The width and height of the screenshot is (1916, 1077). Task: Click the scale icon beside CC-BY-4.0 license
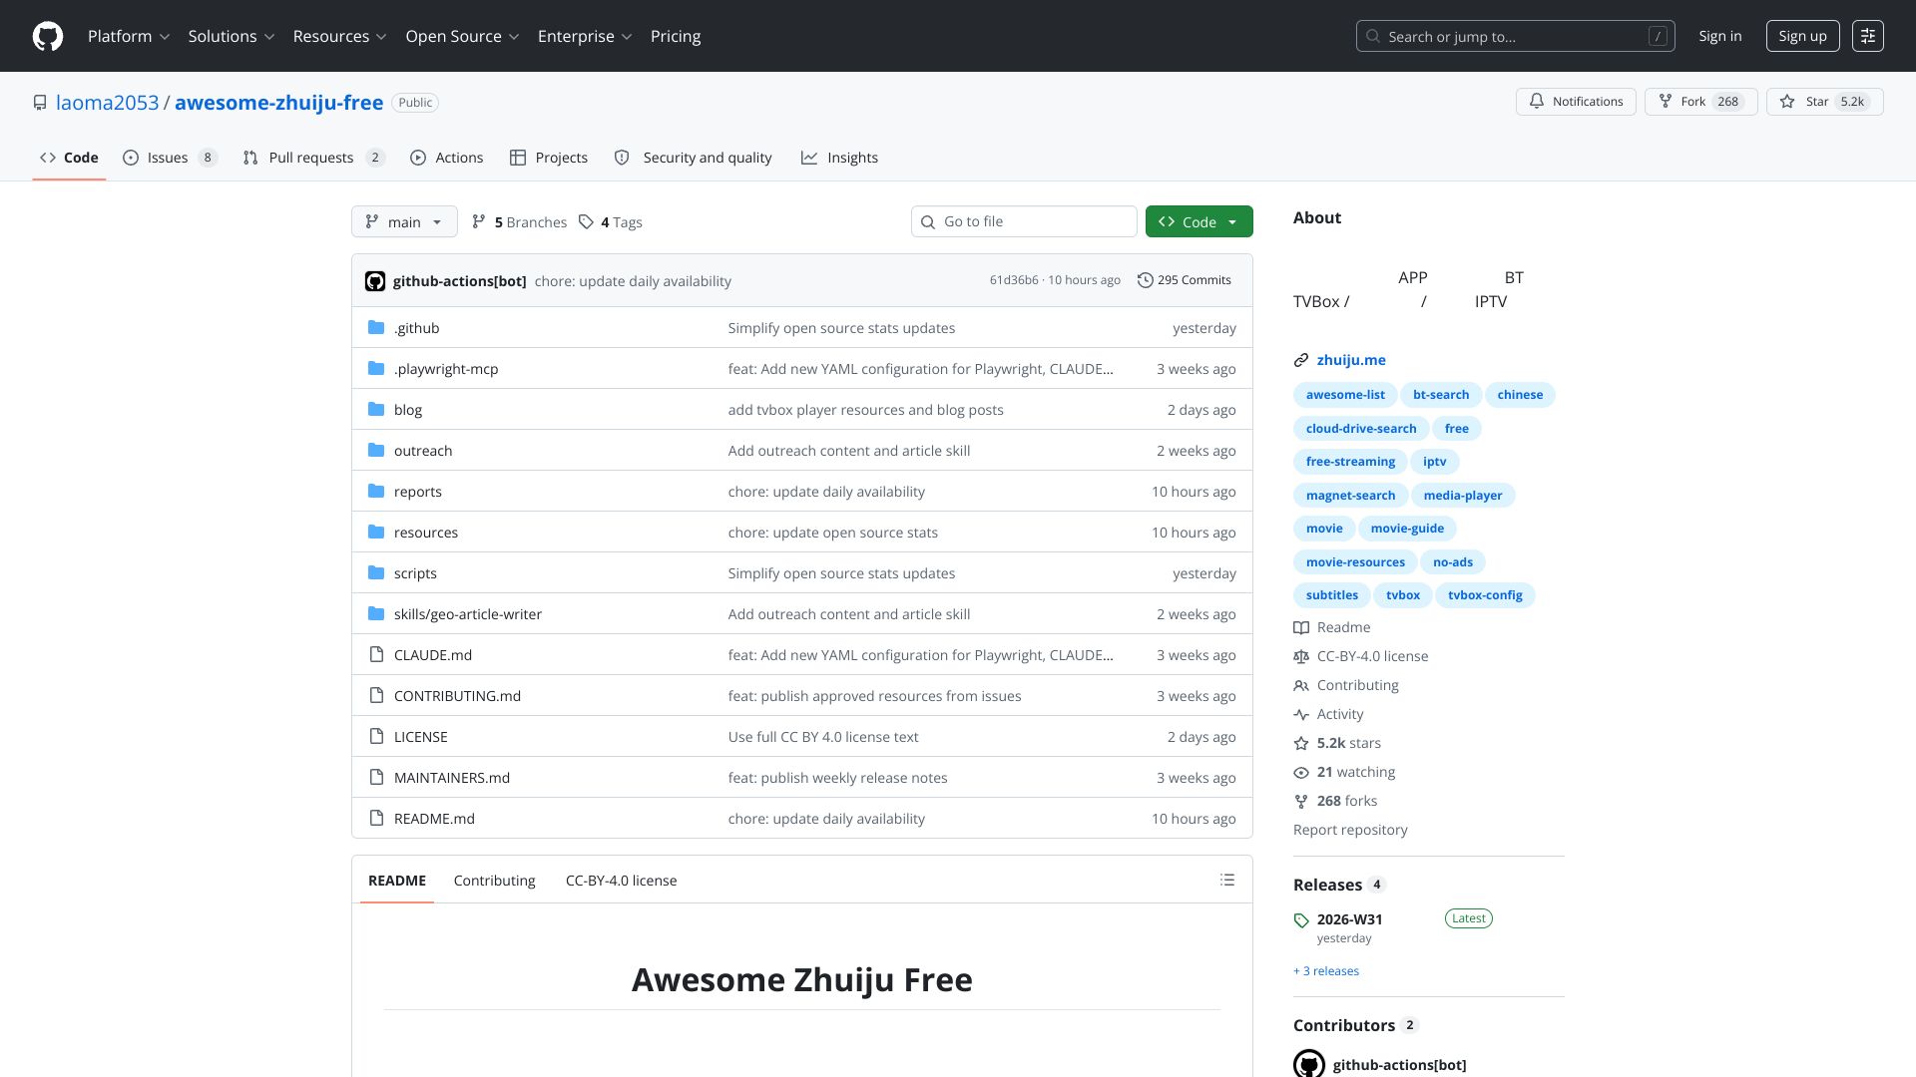(1301, 656)
